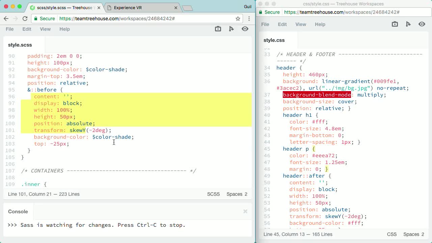
Task: Click the browser back arrow
Action: tap(6, 19)
